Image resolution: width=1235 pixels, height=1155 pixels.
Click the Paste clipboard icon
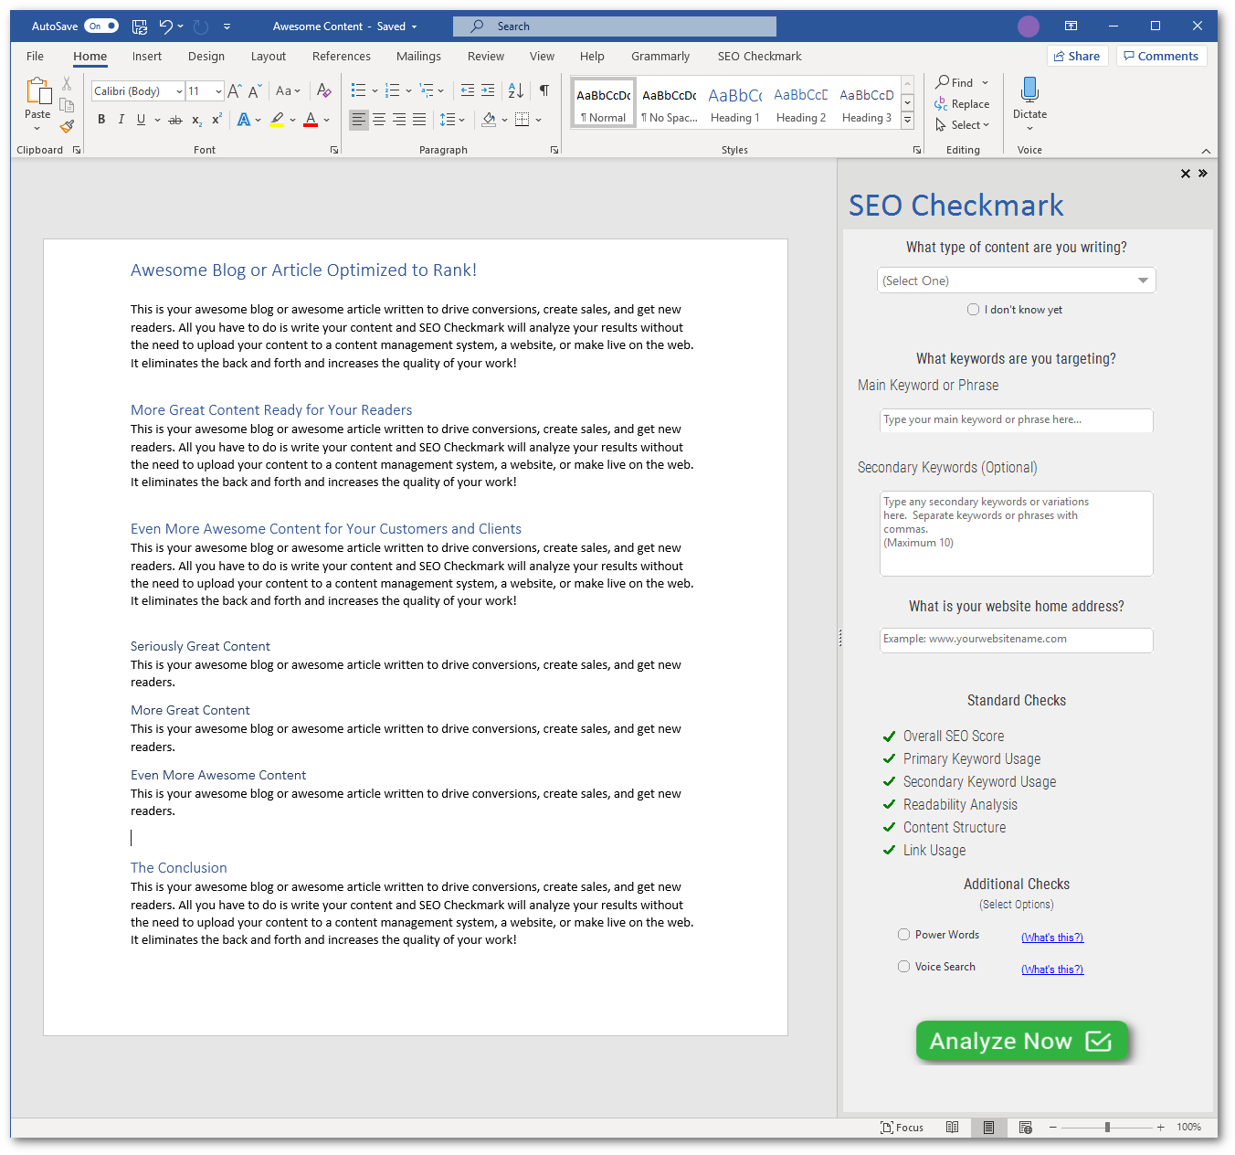tap(37, 91)
